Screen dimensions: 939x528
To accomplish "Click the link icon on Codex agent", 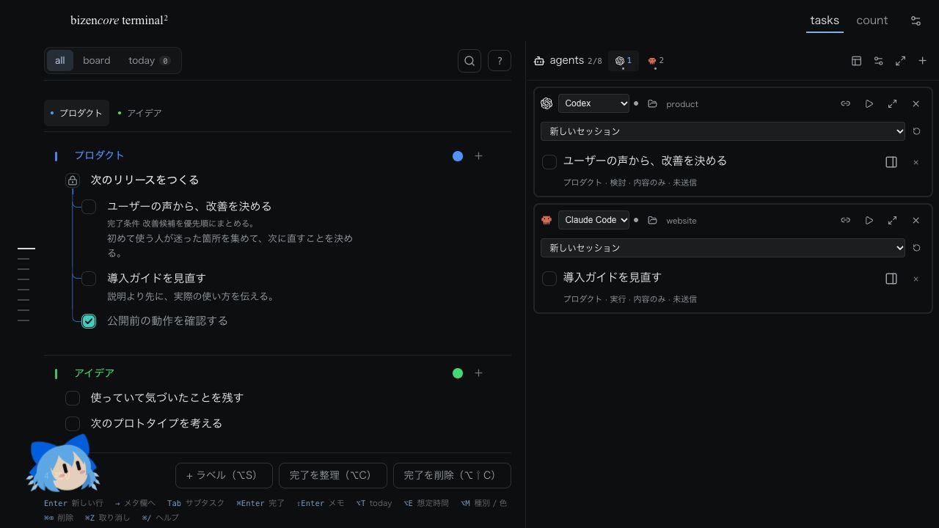I will click(x=845, y=103).
